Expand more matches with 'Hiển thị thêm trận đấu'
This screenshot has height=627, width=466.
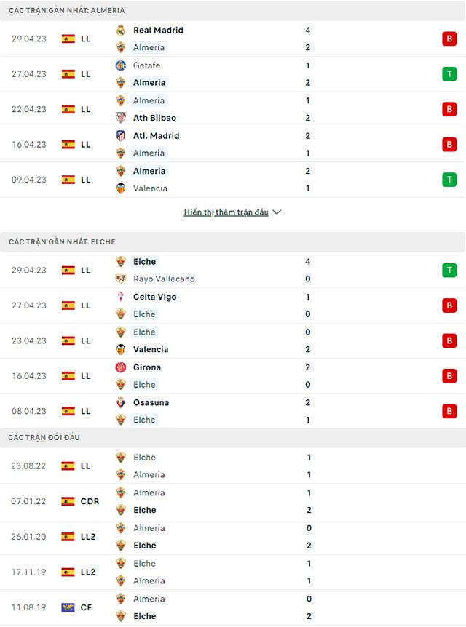[x=226, y=212]
